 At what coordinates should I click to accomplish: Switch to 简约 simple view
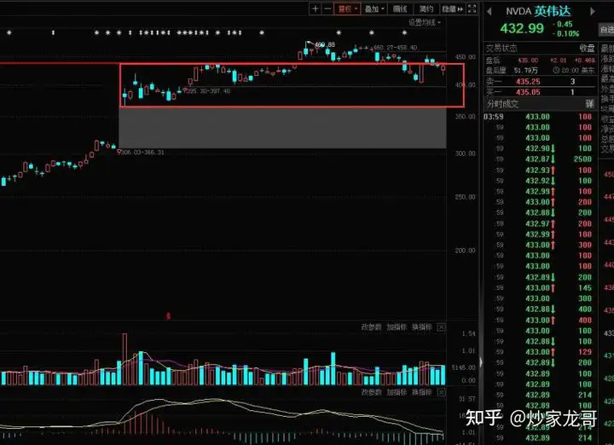[426, 9]
